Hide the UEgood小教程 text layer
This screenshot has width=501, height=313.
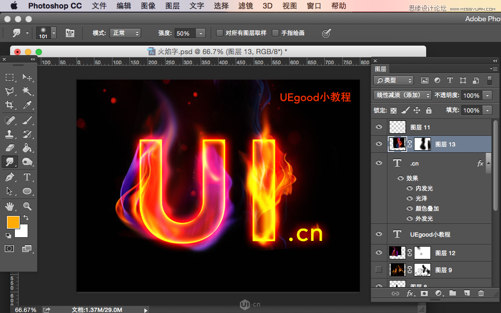coord(379,234)
